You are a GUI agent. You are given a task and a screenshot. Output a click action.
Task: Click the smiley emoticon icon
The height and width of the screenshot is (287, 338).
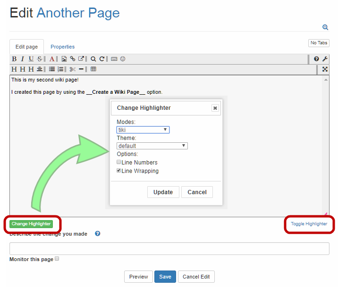[123, 59]
